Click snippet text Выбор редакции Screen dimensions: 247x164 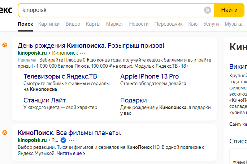pyautogui.click(x=36, y=147)
